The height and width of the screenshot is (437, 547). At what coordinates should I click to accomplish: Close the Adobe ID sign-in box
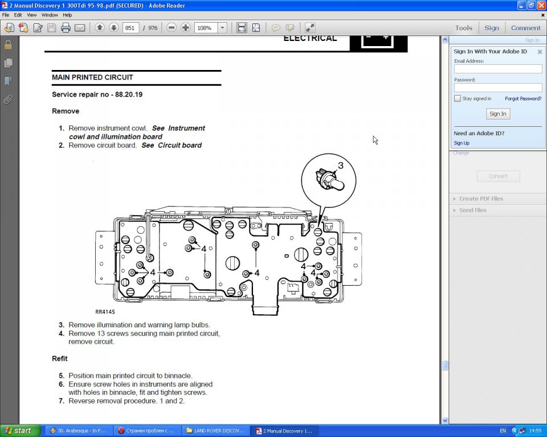click(540, 52)
